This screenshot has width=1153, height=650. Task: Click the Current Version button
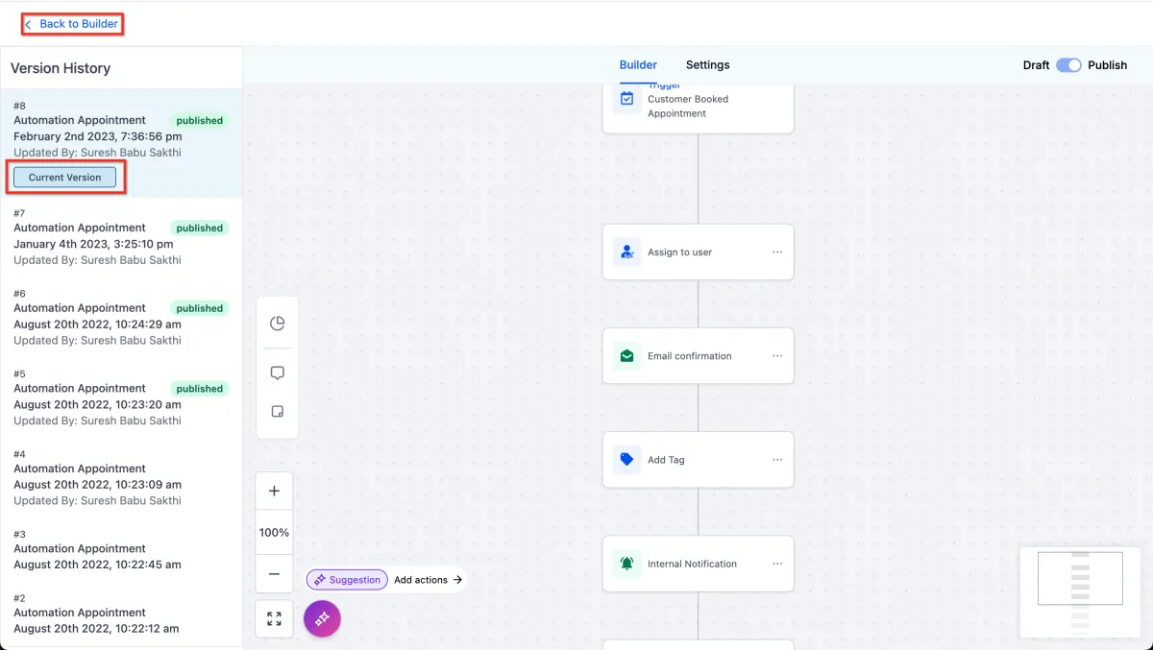[x=64, y=178]
